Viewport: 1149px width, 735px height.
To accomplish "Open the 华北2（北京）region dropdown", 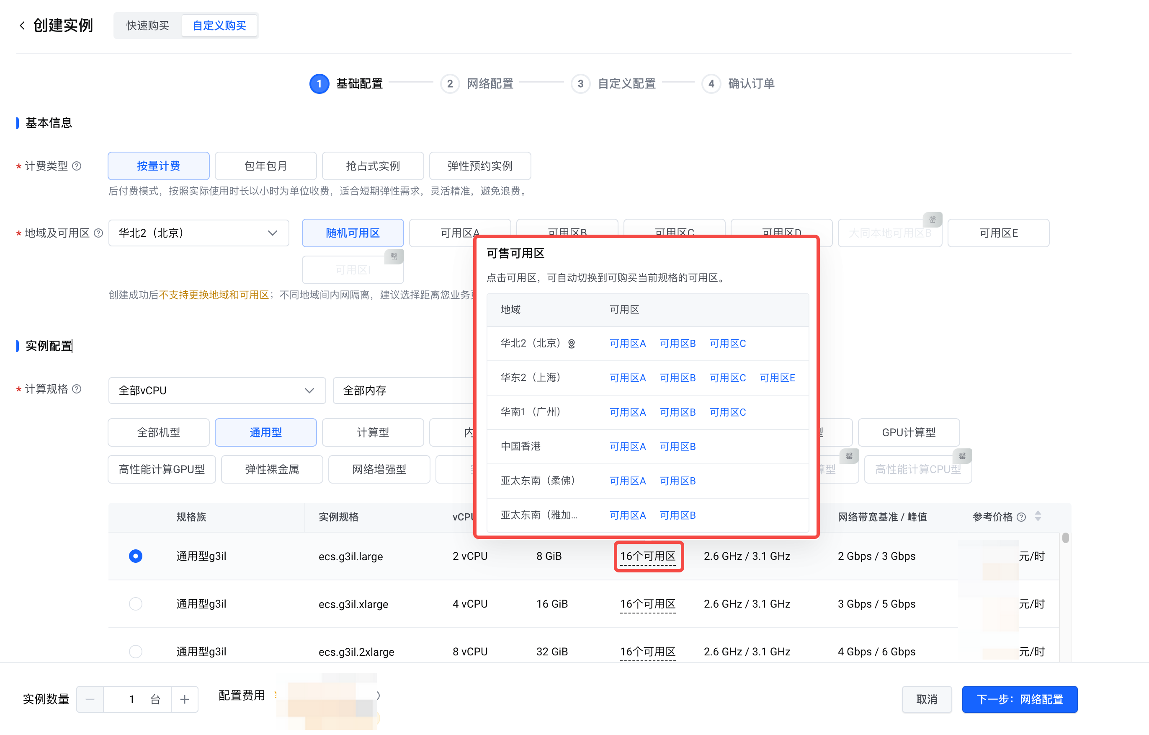I will pos(198,233).
